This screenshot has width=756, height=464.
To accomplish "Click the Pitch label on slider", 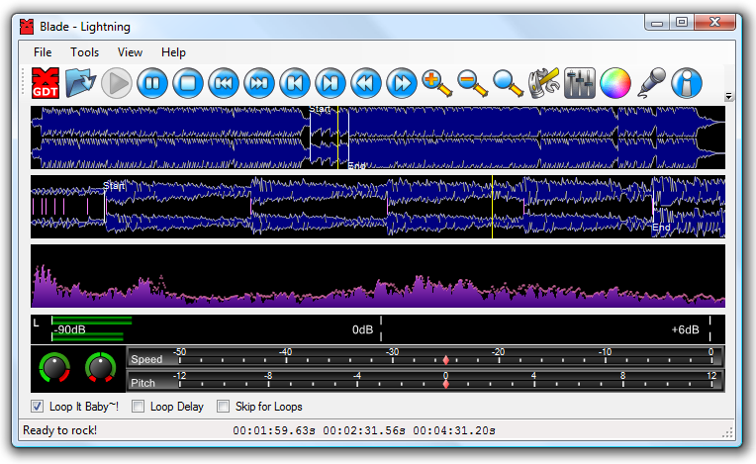I will [x=142, y=383].
